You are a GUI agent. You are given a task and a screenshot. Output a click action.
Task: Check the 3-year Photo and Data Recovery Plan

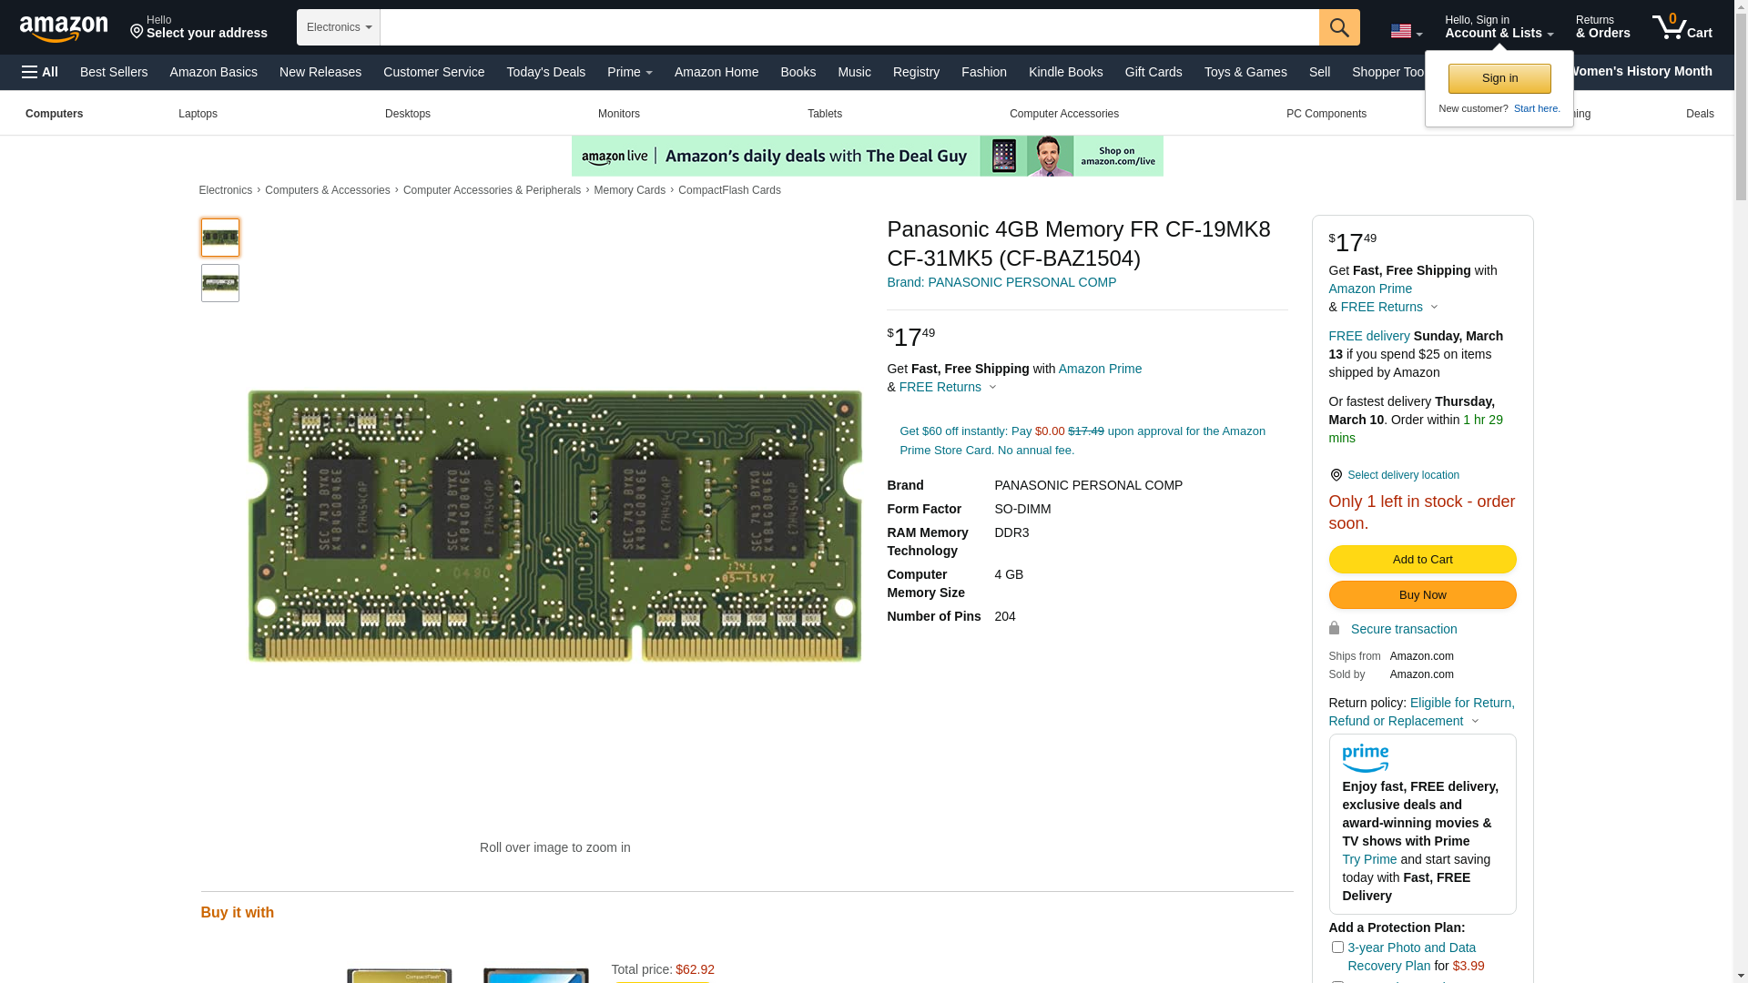pos(1337,948)
